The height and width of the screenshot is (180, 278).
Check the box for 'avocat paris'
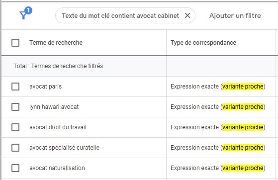click(x=15, y=87)
